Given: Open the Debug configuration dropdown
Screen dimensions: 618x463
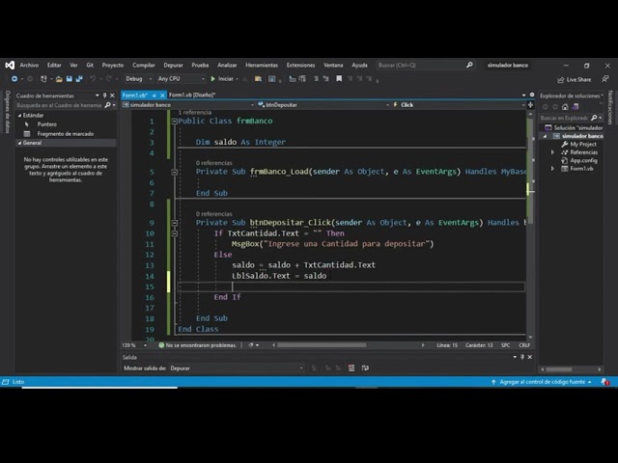Looking at the screenshot, I should [139, 79].
